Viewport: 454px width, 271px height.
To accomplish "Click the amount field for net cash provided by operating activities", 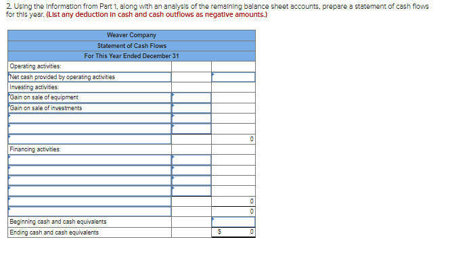I will [233, 77].
